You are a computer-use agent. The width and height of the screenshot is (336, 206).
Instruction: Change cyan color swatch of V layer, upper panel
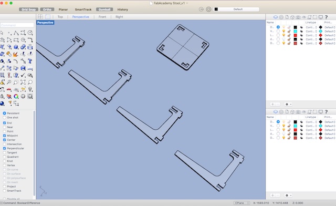(x=295, y=32)
